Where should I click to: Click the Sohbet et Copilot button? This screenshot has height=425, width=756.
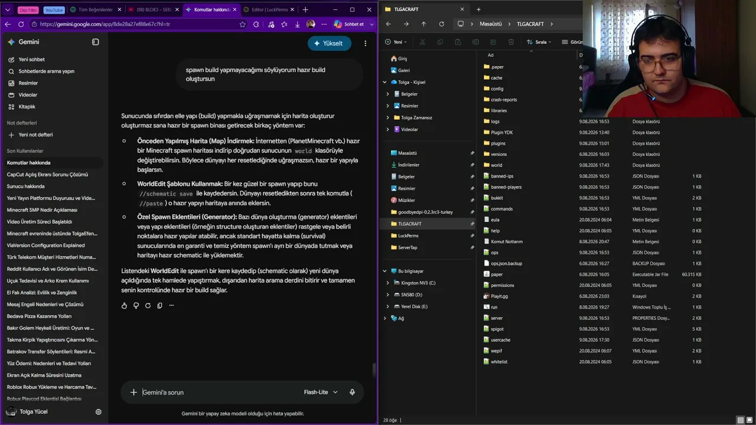[349, 24]
